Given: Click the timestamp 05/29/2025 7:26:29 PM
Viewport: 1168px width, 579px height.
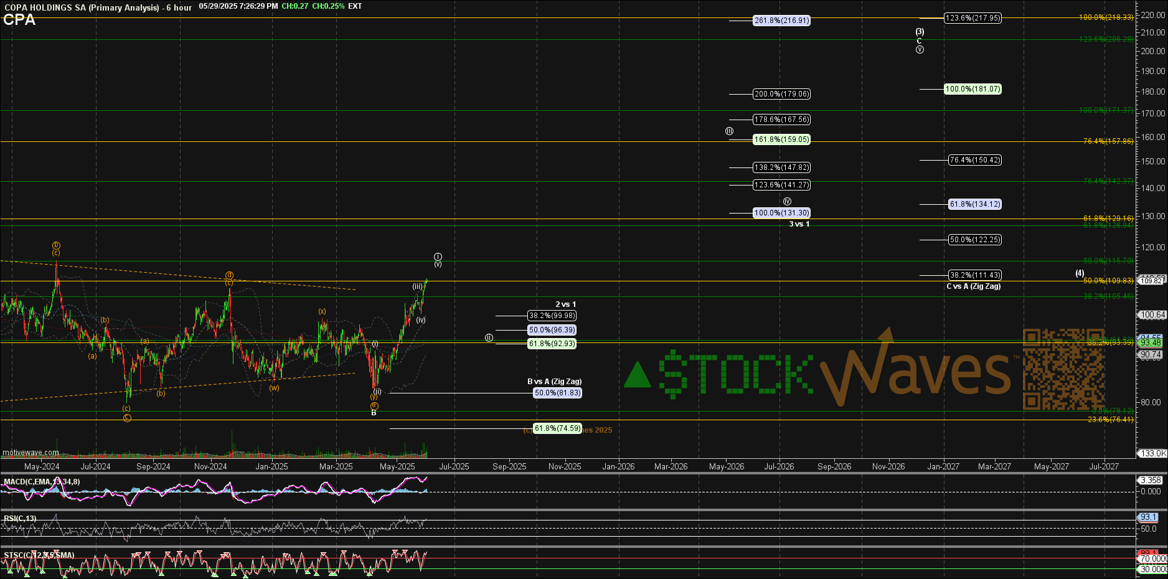Looking at the screenshot, I should tap(238, 6).
